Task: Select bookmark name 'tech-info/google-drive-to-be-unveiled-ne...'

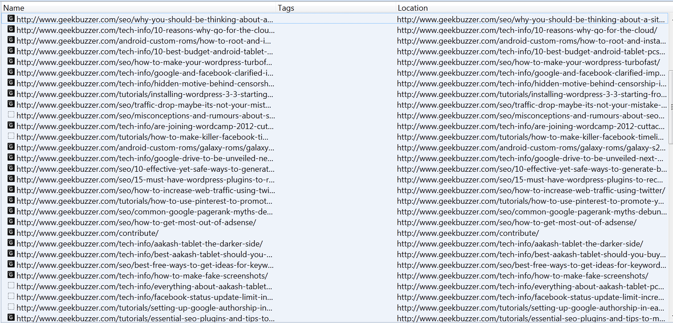Action: click(x=146, y=158)
